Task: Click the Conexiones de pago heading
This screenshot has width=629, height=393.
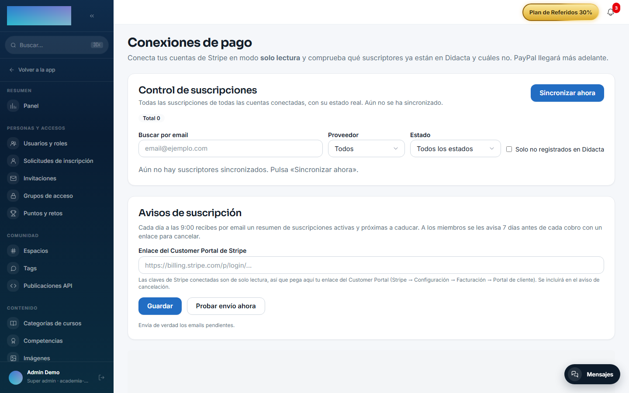Action: pyautogui.click(x=190, y=42)
